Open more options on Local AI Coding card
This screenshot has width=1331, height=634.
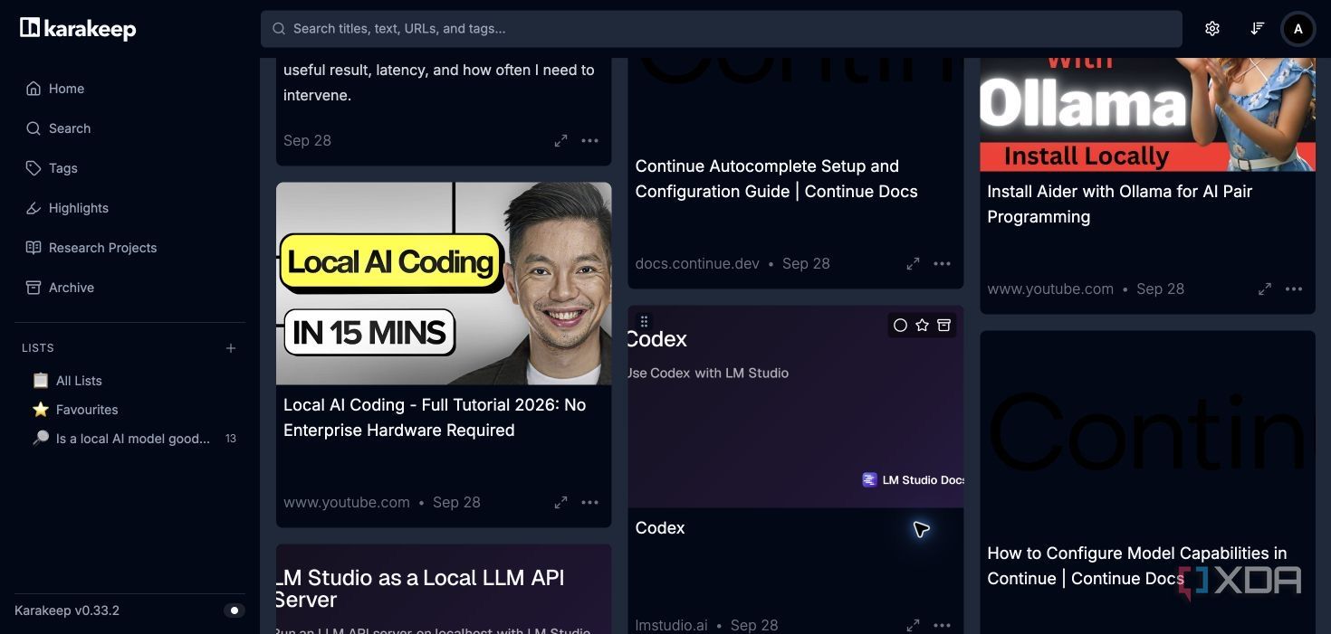coord(590,503)
